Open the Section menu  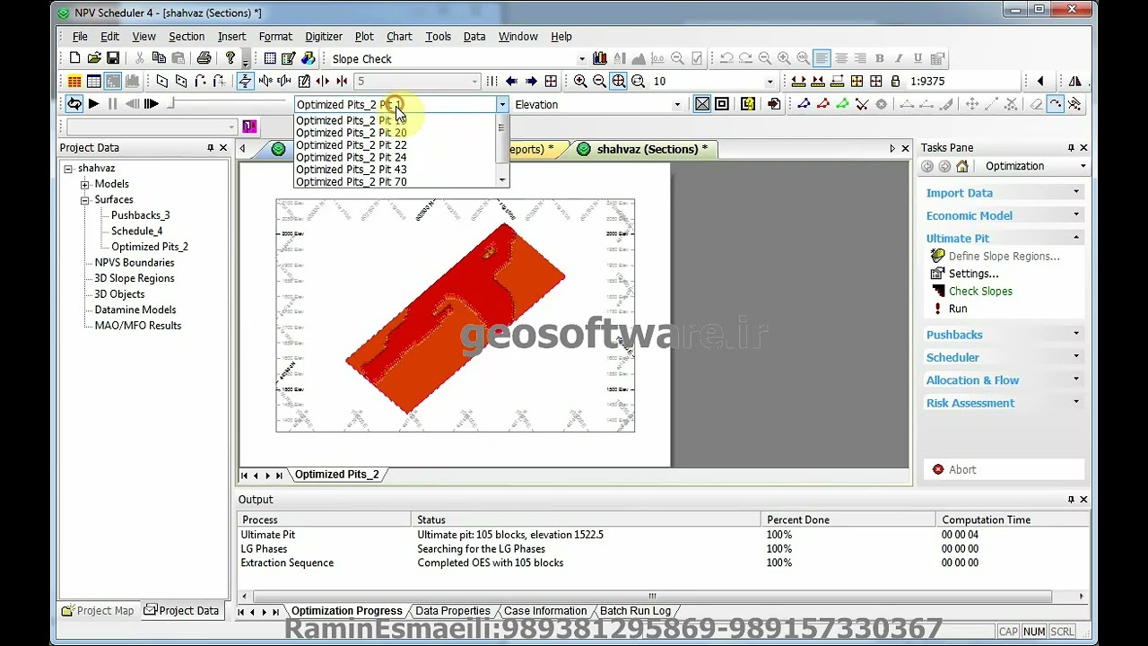click(x=187, y=37)
